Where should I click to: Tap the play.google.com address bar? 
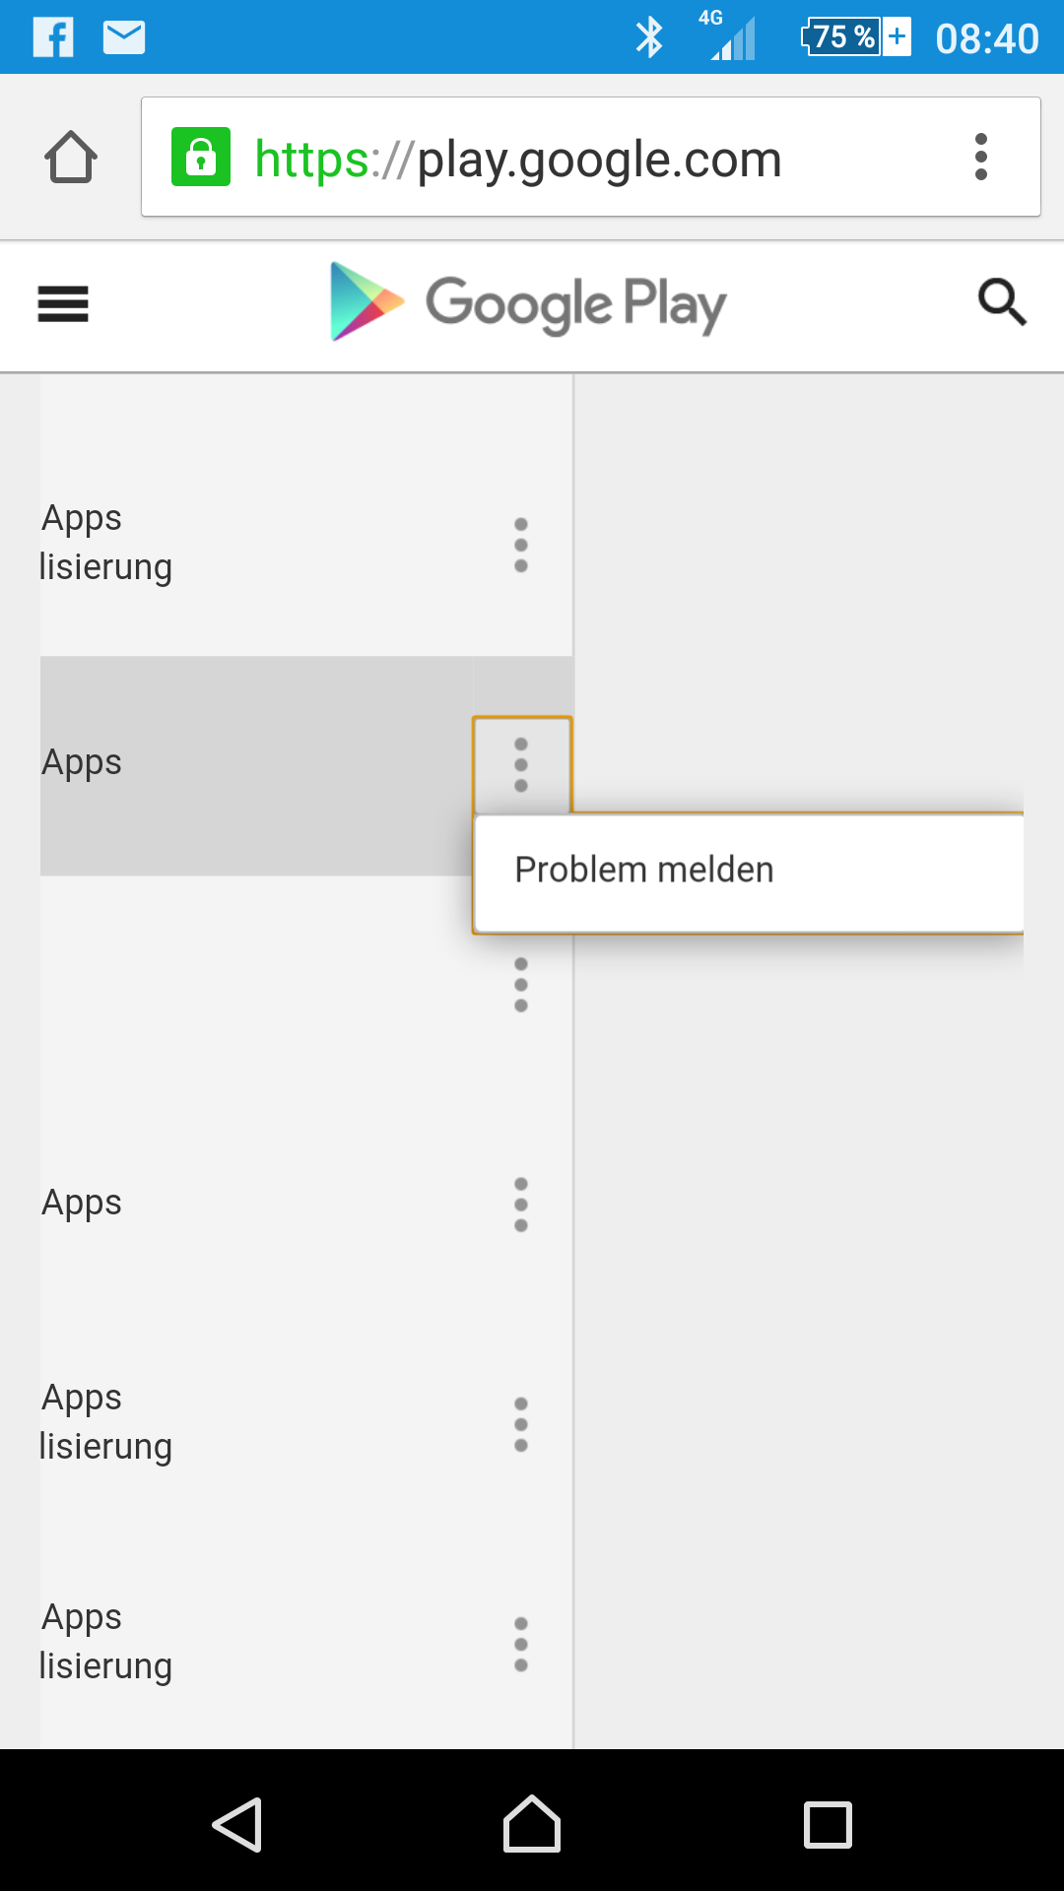click(x=591, y=157)
